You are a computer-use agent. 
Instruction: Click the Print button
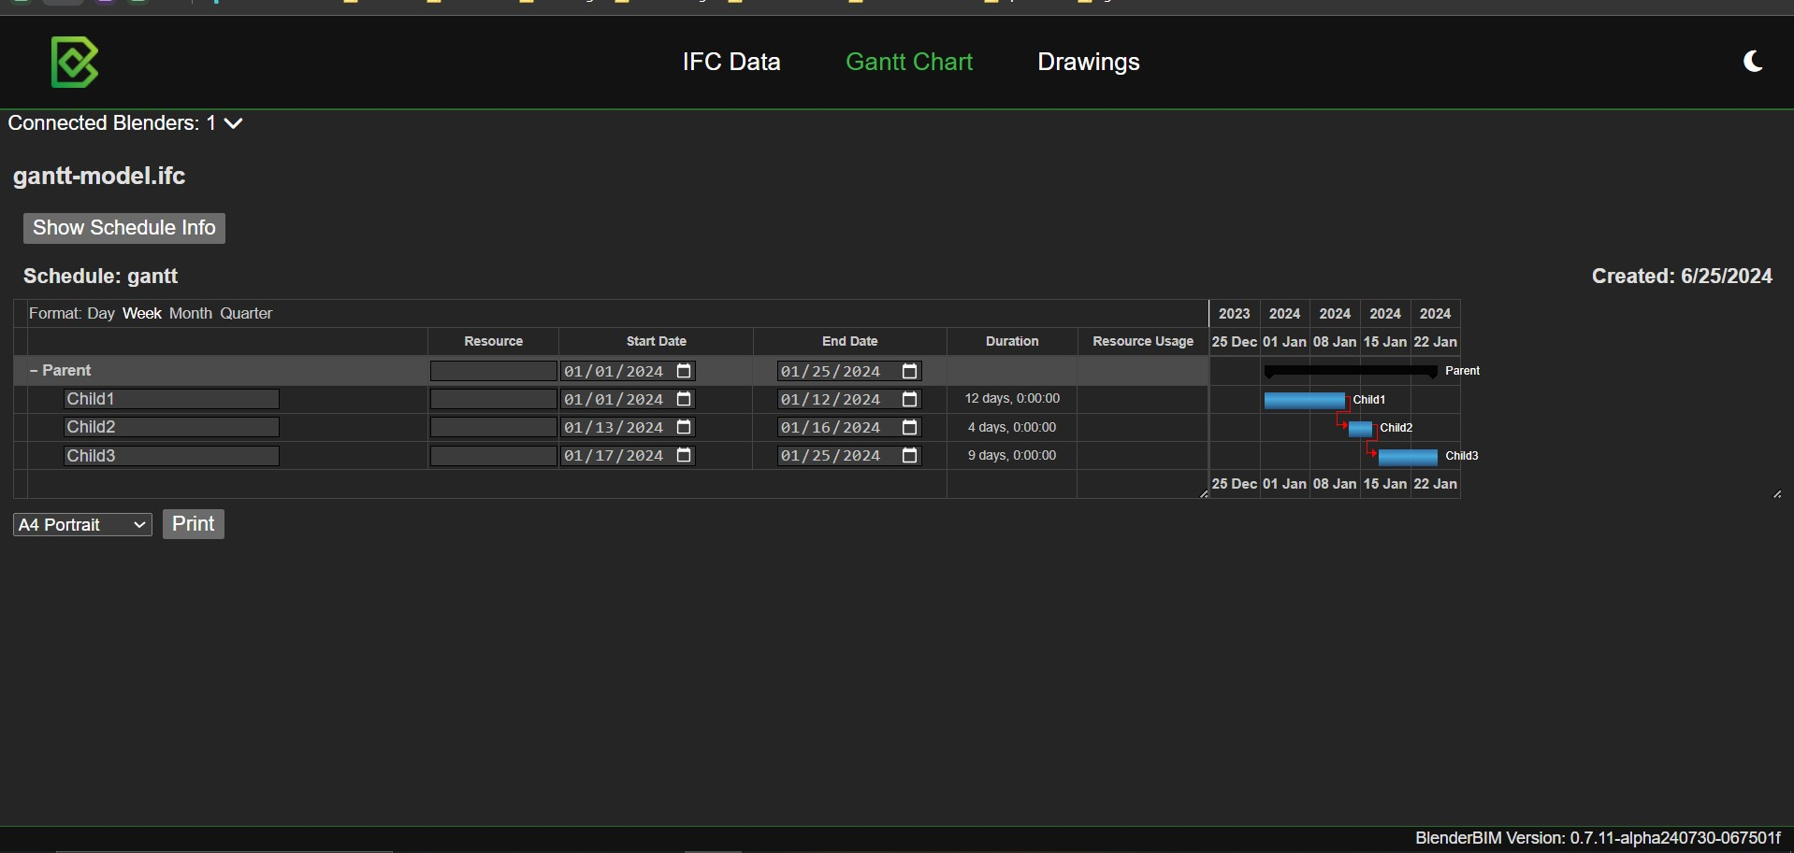click(194, 524)
